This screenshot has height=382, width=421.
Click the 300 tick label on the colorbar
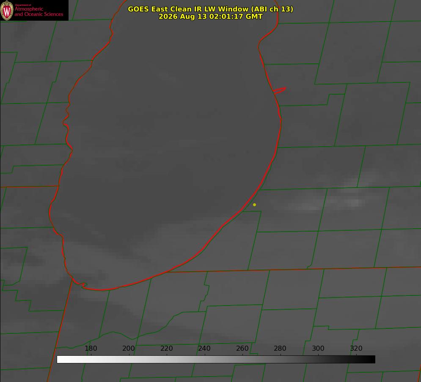click(x=318, y=348)
